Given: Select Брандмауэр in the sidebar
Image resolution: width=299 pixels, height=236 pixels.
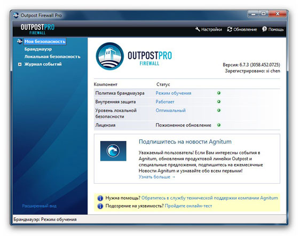Looking at the screenshot, I should coord(38,49).
